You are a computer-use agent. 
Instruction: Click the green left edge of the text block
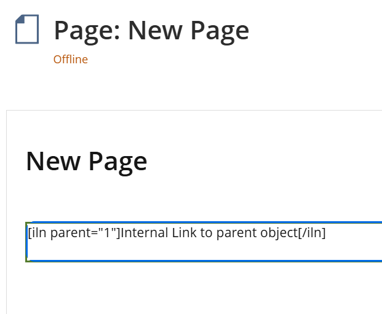click(x=26, y=241)
